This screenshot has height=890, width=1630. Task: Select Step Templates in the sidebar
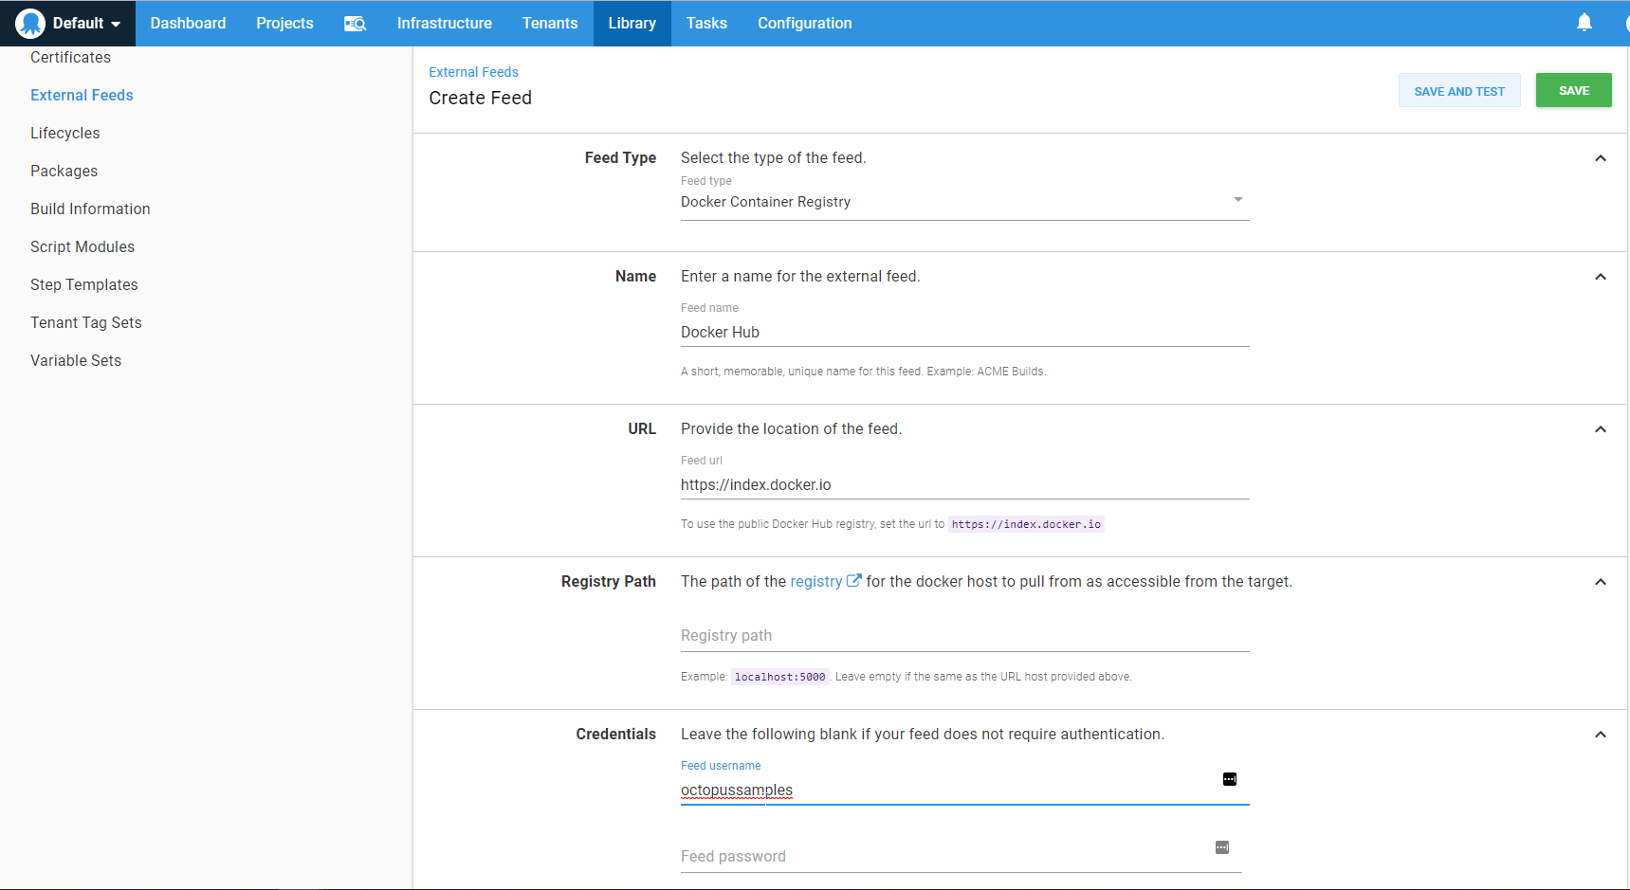point(84,284)
